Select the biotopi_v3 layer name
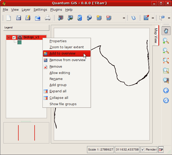The width and height of the screenshot is (172, 155). pyautogui.click(x=31, y=37)
